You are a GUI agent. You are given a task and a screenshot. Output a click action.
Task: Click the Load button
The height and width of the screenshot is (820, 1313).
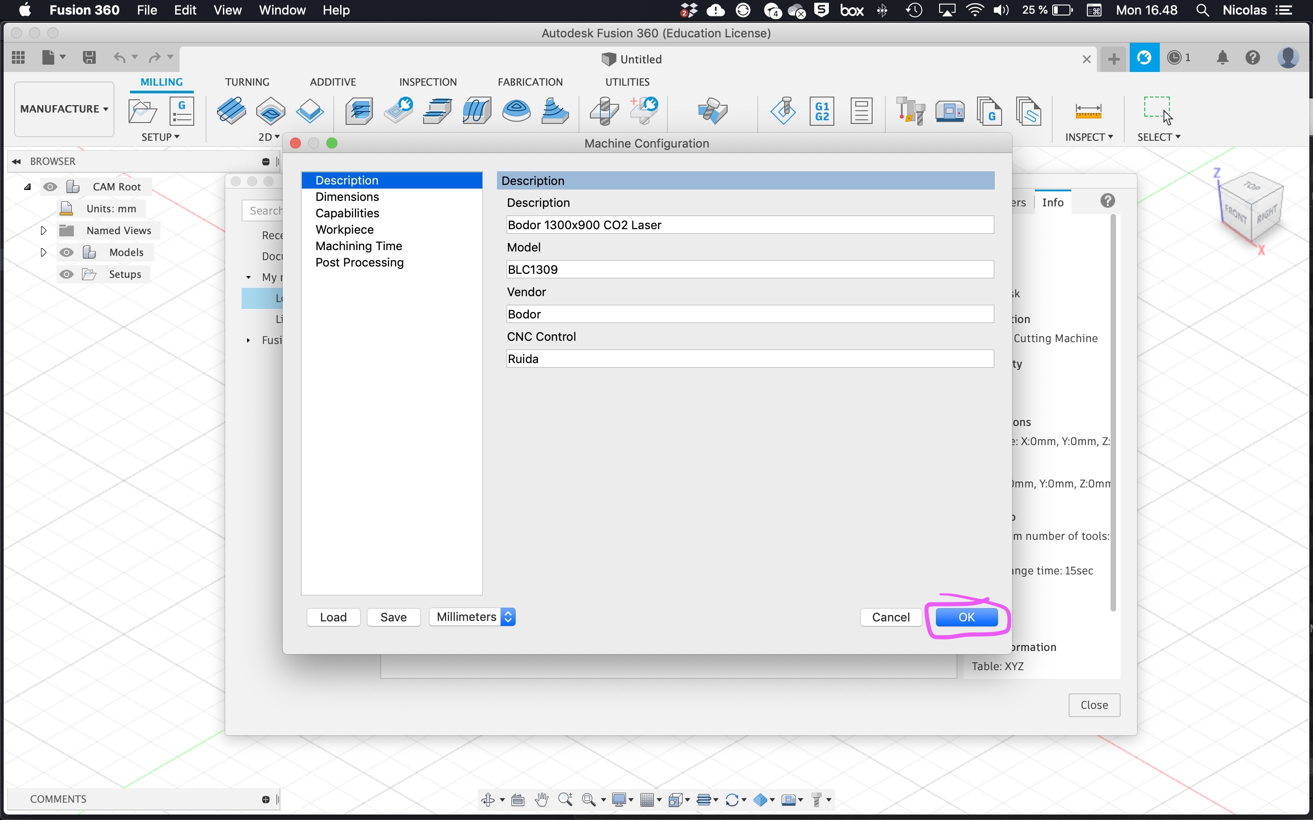point(333,617)
